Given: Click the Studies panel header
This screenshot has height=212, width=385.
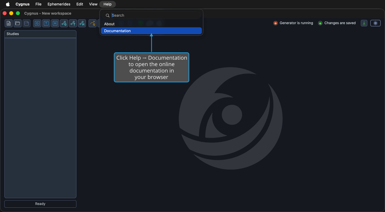Looking at the screenshot, I should (x=40, y=34).
